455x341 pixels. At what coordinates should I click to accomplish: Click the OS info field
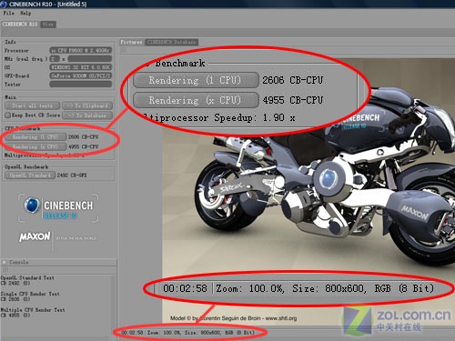coord(81,67)
